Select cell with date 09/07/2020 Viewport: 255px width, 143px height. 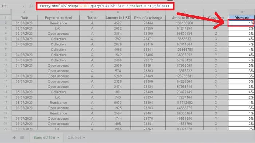click(x=24, y=124)
